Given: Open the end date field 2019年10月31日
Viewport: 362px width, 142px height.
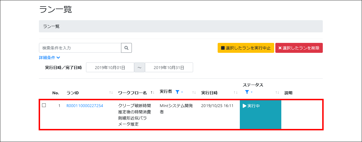Looking at the screenshot, I should 169,68.
